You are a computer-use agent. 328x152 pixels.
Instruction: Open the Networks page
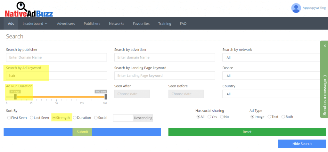(x=117, y=24)
